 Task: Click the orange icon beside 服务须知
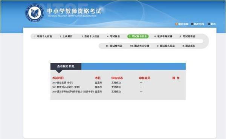tap(176, 24)
